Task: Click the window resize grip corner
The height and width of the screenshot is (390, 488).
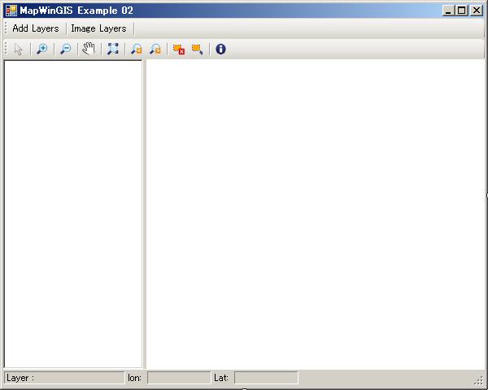Action: click(479, 380)
